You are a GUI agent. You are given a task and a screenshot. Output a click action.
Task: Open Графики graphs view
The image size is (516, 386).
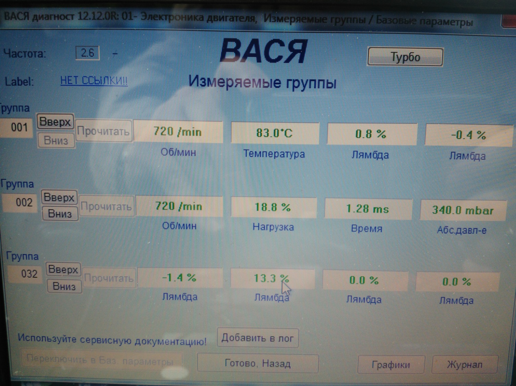tap(391, 365)
